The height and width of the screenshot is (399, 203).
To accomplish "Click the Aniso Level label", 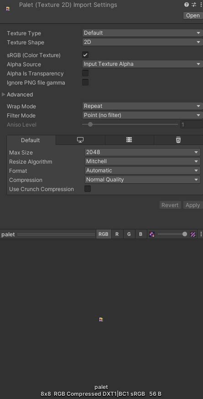I will (21, 125).
